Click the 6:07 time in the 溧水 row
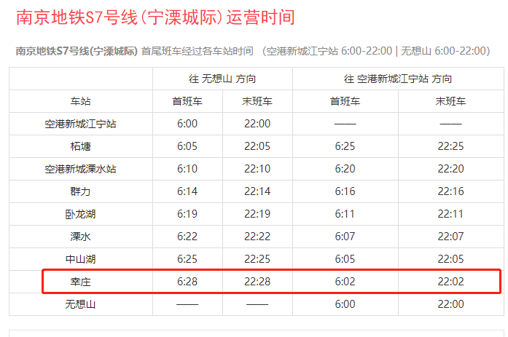 point(345,237)
